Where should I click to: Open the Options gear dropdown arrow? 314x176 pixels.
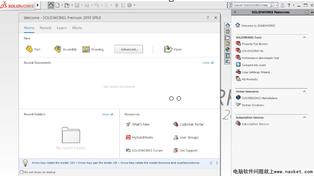pos(134,5)
